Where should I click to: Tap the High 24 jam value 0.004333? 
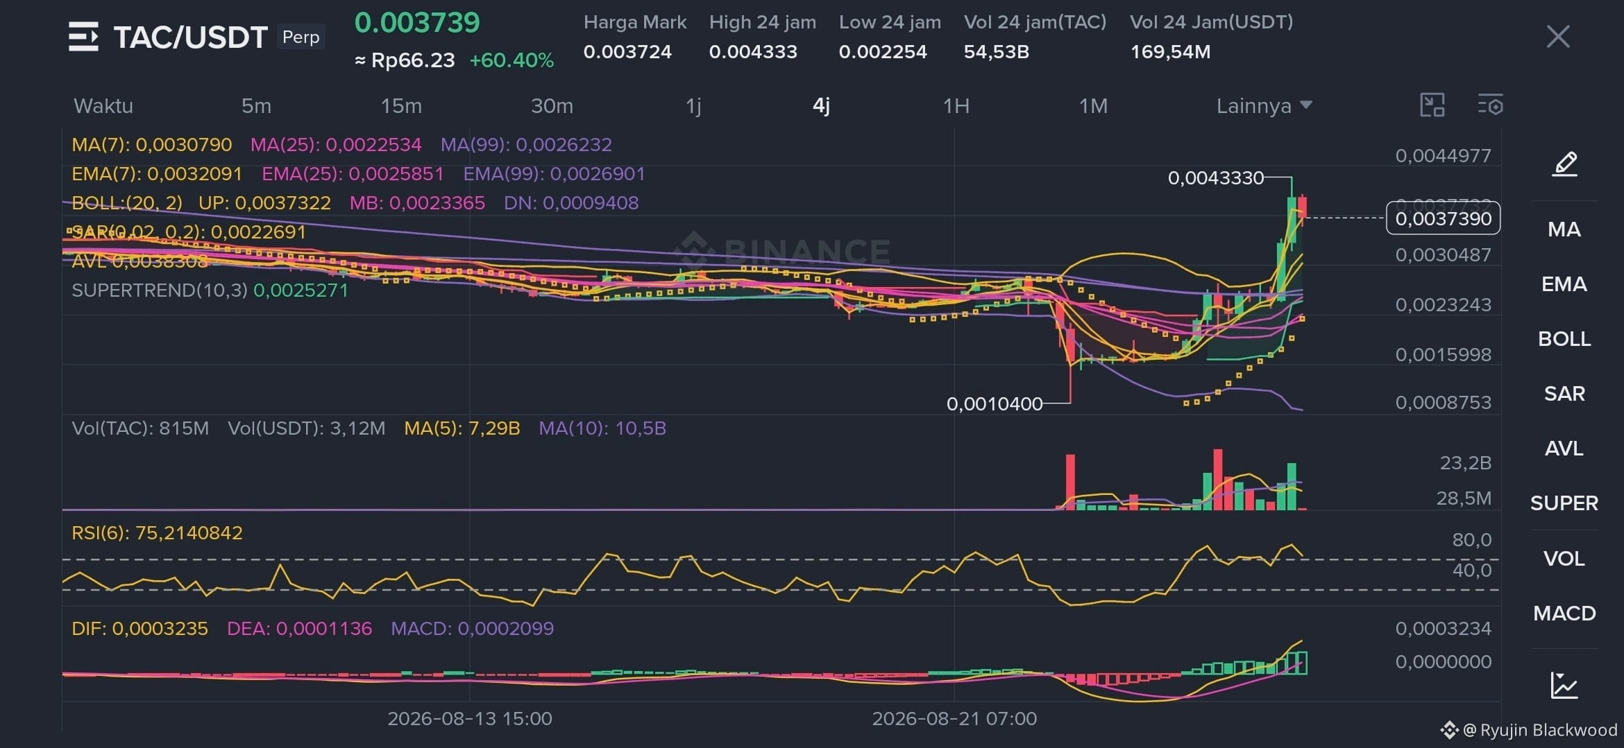point(753,52)
